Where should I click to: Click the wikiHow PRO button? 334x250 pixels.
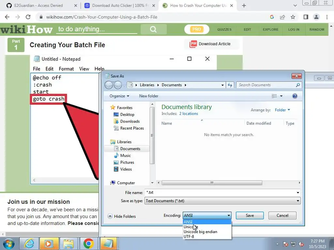point(197,29)
